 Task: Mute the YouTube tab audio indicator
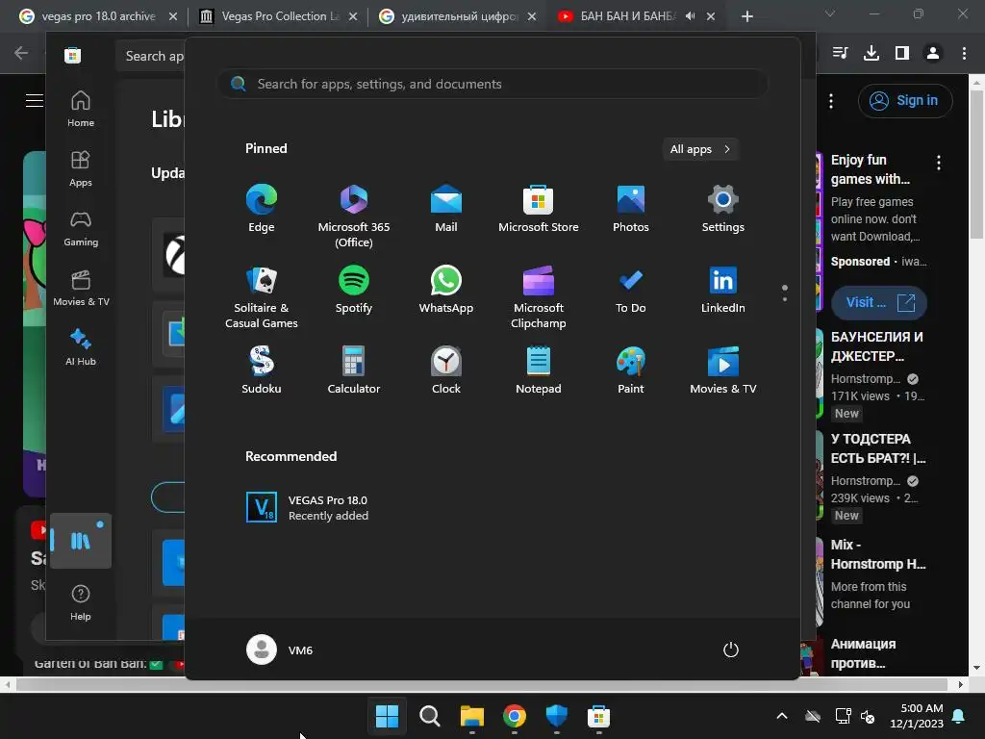pos(690,16)
